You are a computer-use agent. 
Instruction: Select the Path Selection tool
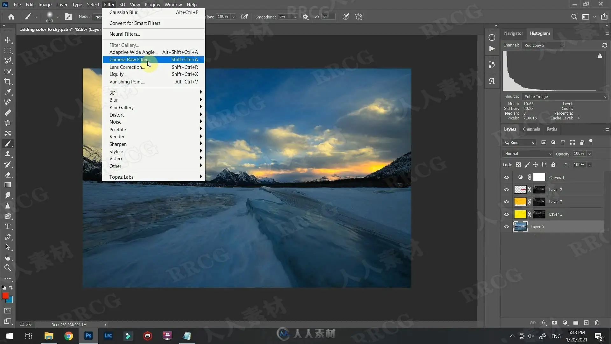click(8, 247)
